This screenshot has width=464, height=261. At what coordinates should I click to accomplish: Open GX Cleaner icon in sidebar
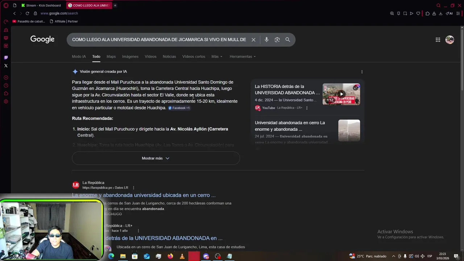click(6, 30)
